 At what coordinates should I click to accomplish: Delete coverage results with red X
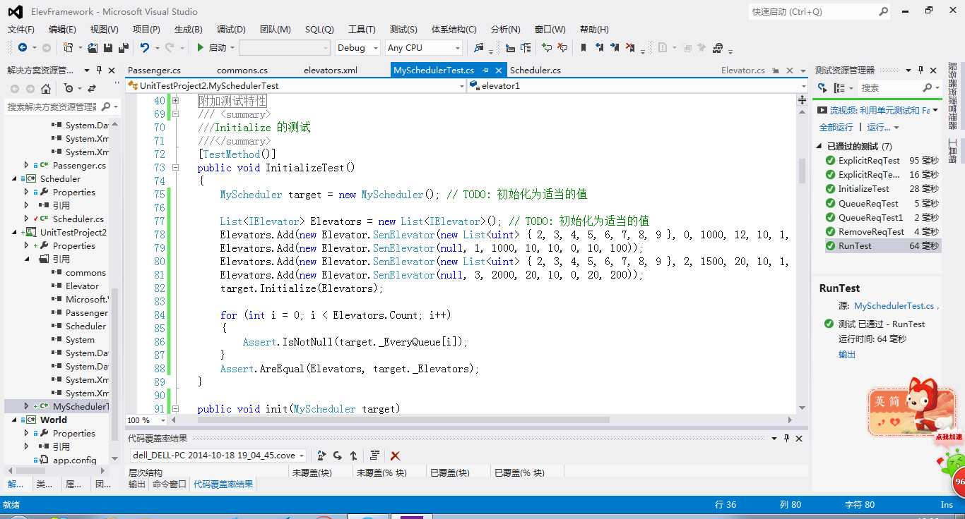click(x=396, y=456)
